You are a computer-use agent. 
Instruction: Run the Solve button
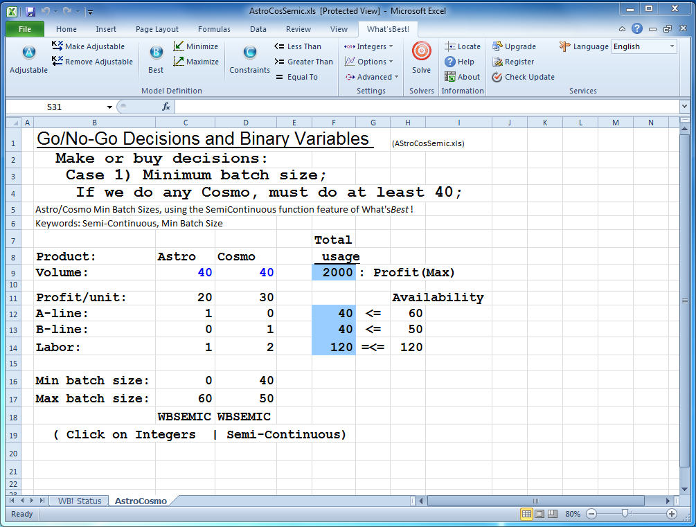coord(421,54)
